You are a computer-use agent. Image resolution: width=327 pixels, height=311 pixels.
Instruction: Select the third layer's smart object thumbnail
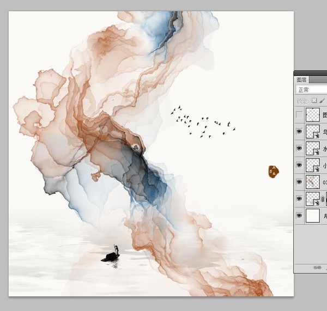[x=313, y=148]
